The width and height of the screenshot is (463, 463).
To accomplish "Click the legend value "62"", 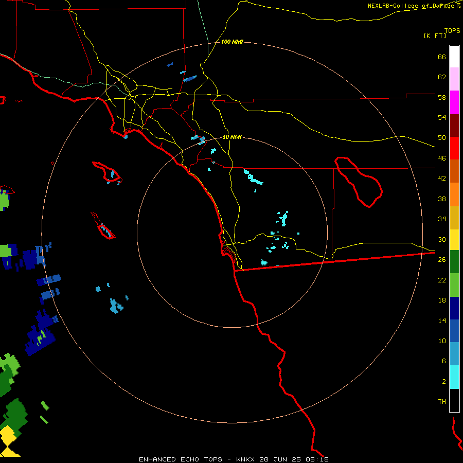I will (x=442, y=77).
